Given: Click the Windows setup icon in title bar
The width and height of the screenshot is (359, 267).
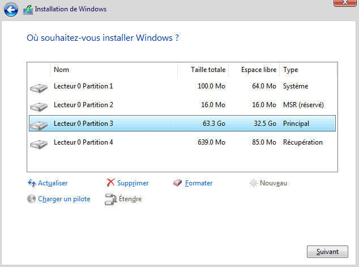Looking at the screenshot, I should [28, 10].
